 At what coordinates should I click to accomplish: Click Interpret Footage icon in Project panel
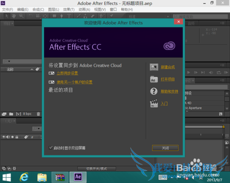pyautogui.click(x=4, y=114)
